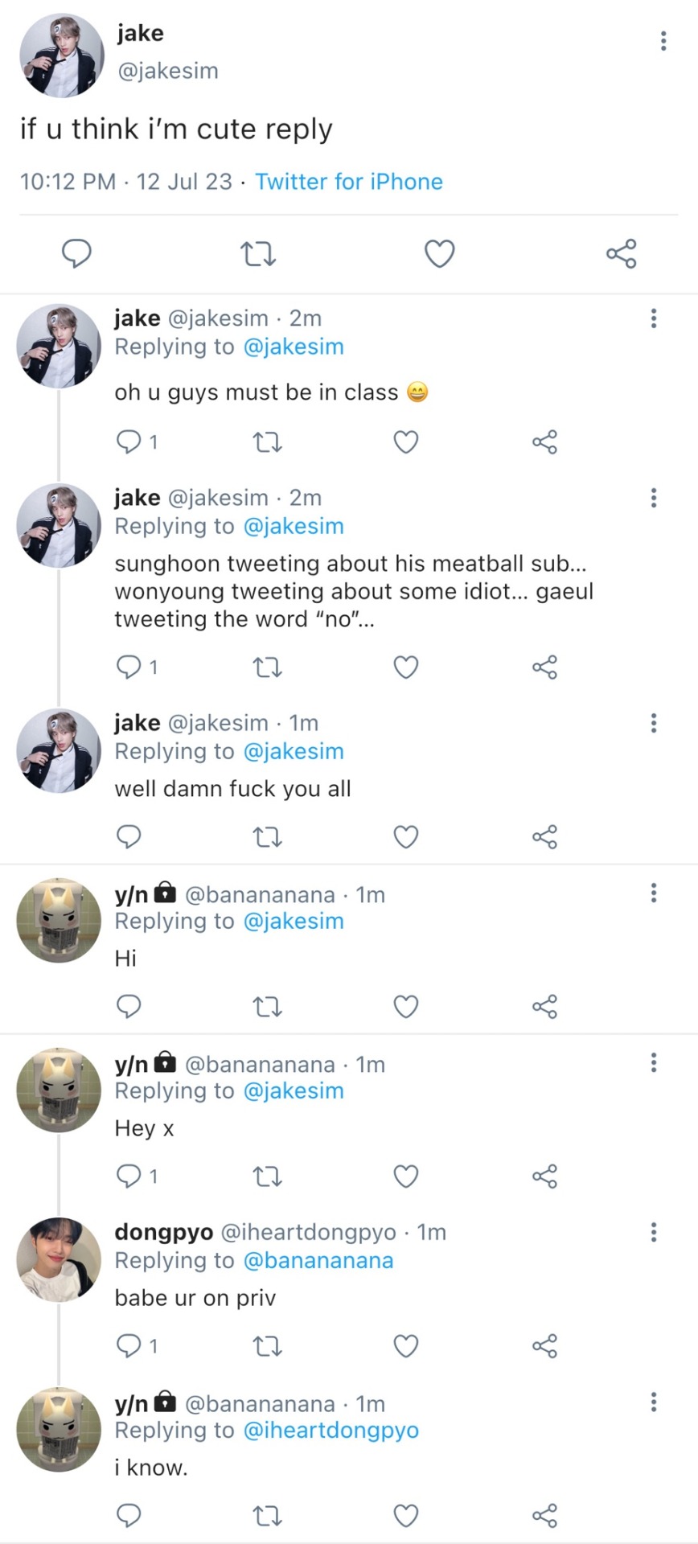Retweet the "sunghoon tweeting about his meatball sub" reply
This screenshot has width=698, height=1544.
[x=267, y=667]
